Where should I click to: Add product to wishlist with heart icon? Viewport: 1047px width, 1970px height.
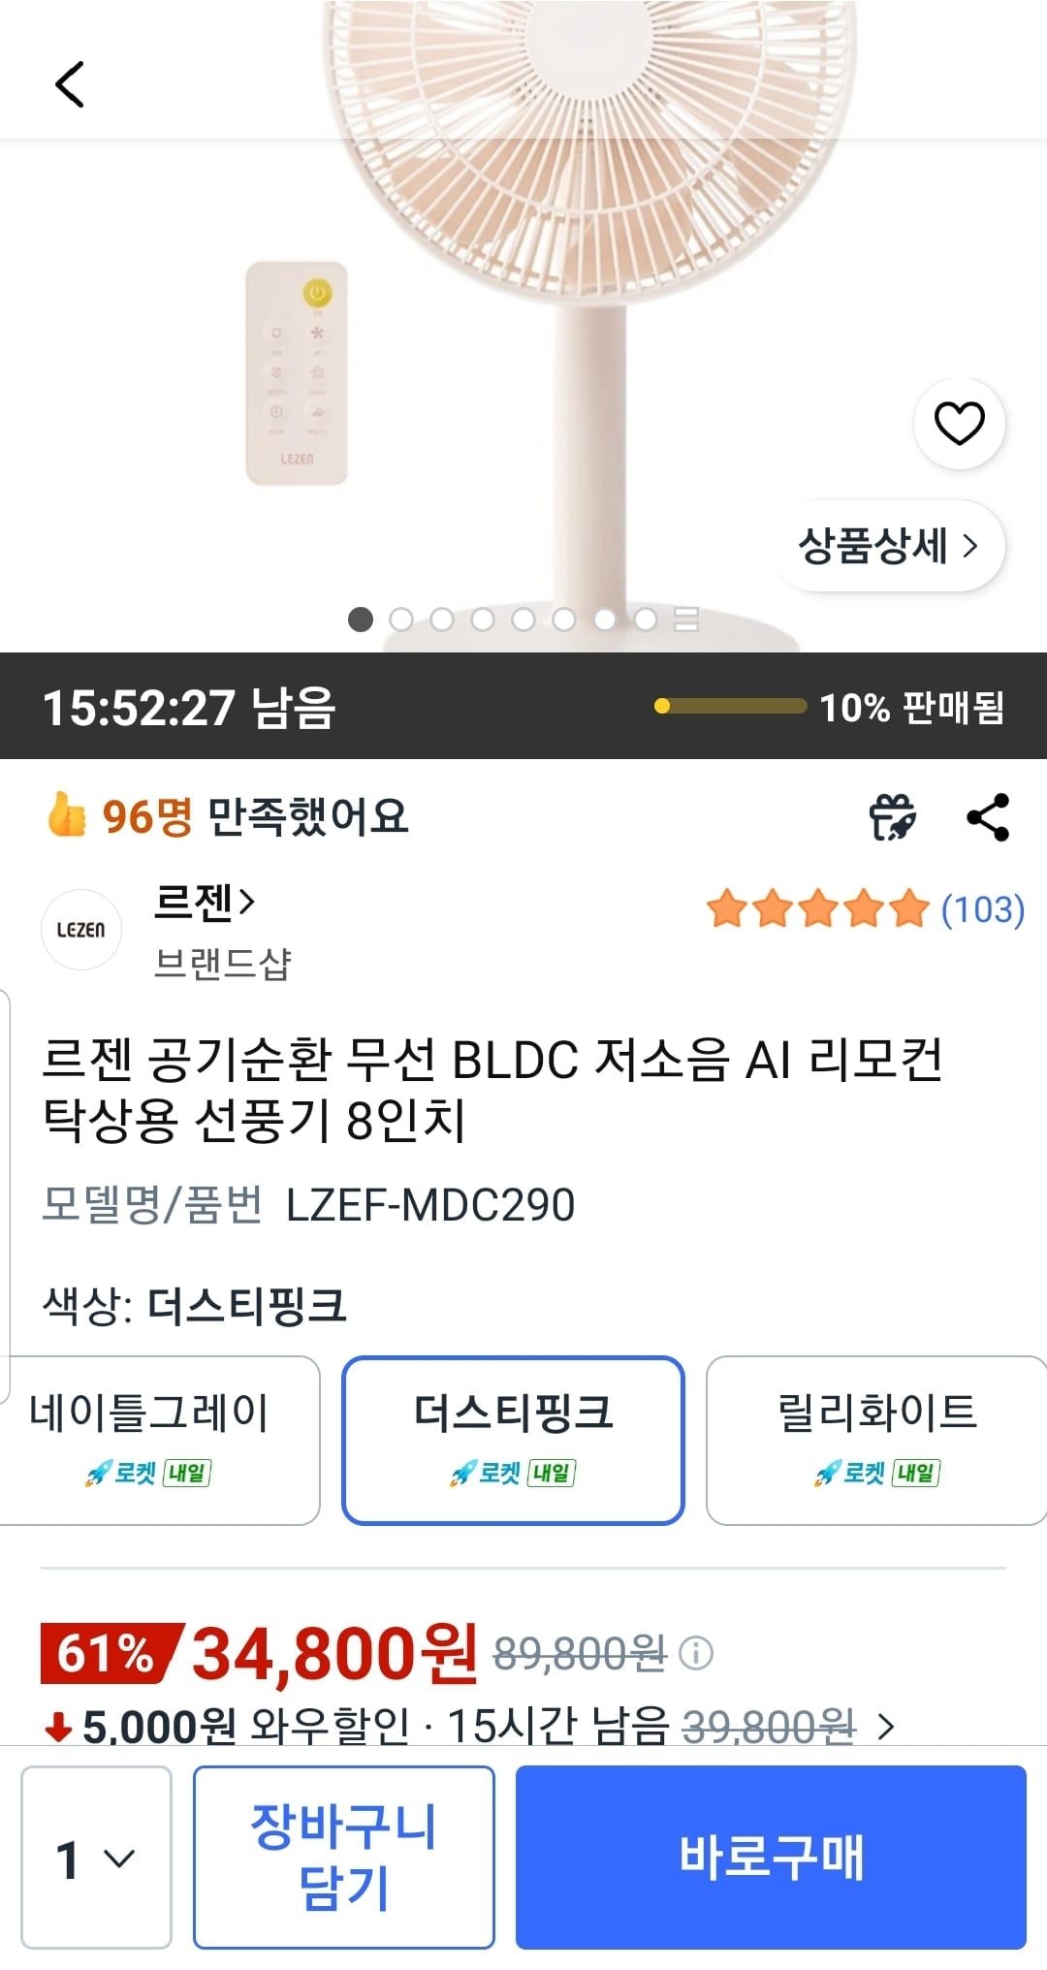point(959,423)
